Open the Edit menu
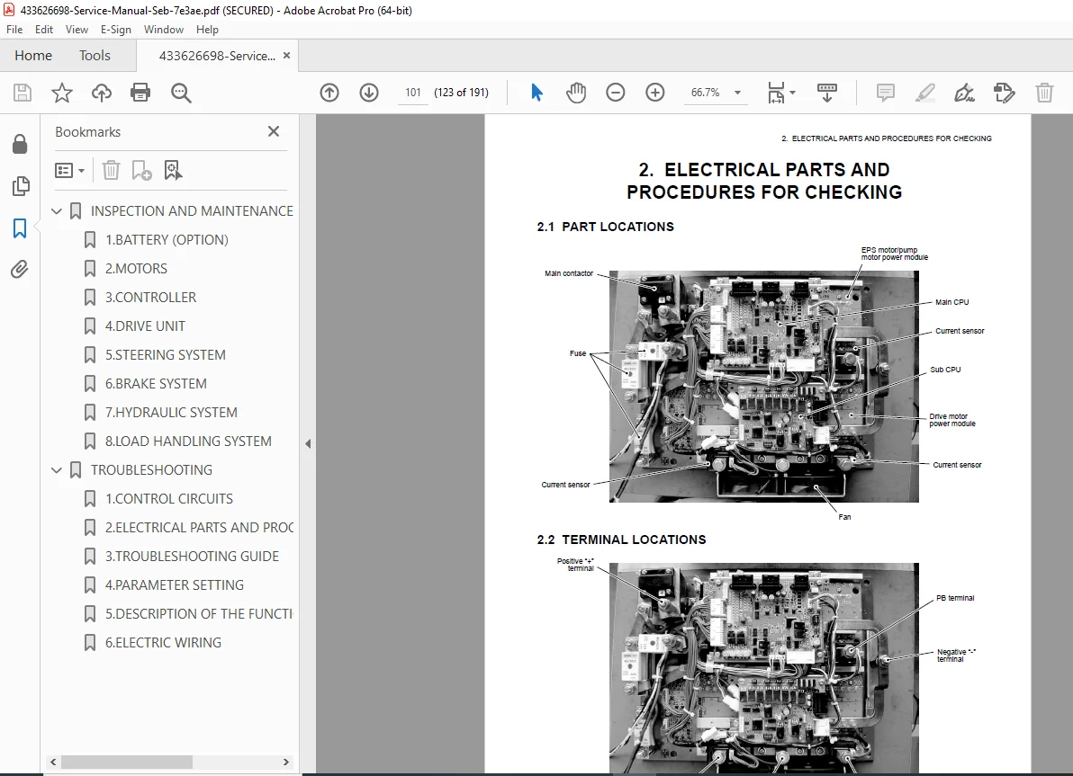1073x776 pixels. tap(44, 30)
